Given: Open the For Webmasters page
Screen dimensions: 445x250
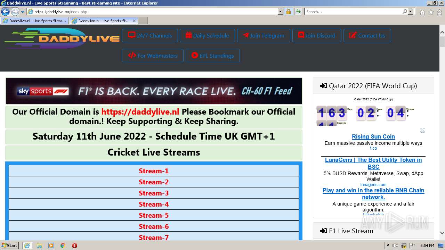Looking at the screenshot, I should [x=153, y=56].
